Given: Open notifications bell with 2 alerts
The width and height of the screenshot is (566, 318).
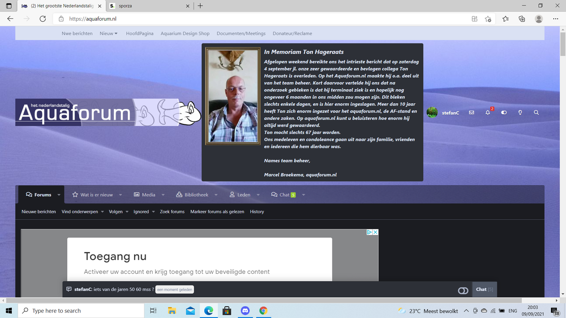Looking at the screenshot, I should [488, 113].
